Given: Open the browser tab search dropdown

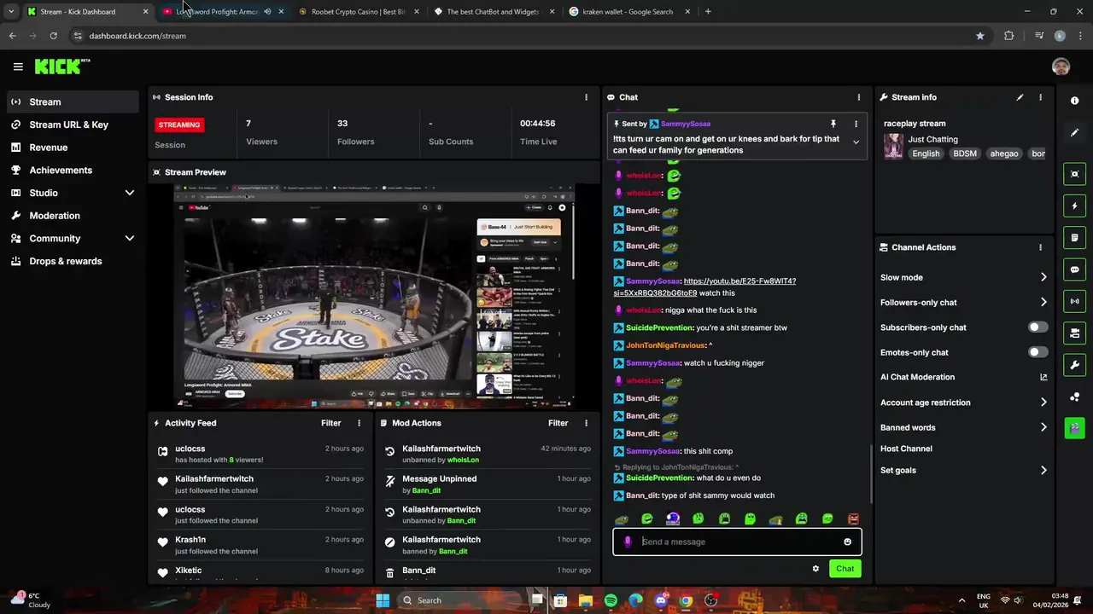Looking at the screenshot, I should click(x=10, y=12).
